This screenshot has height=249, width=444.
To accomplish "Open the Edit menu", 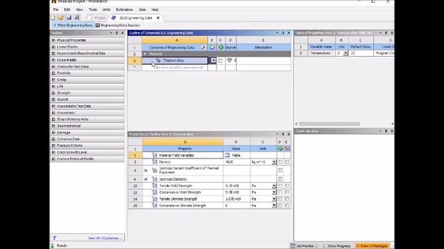I will [x=67, y=10].
